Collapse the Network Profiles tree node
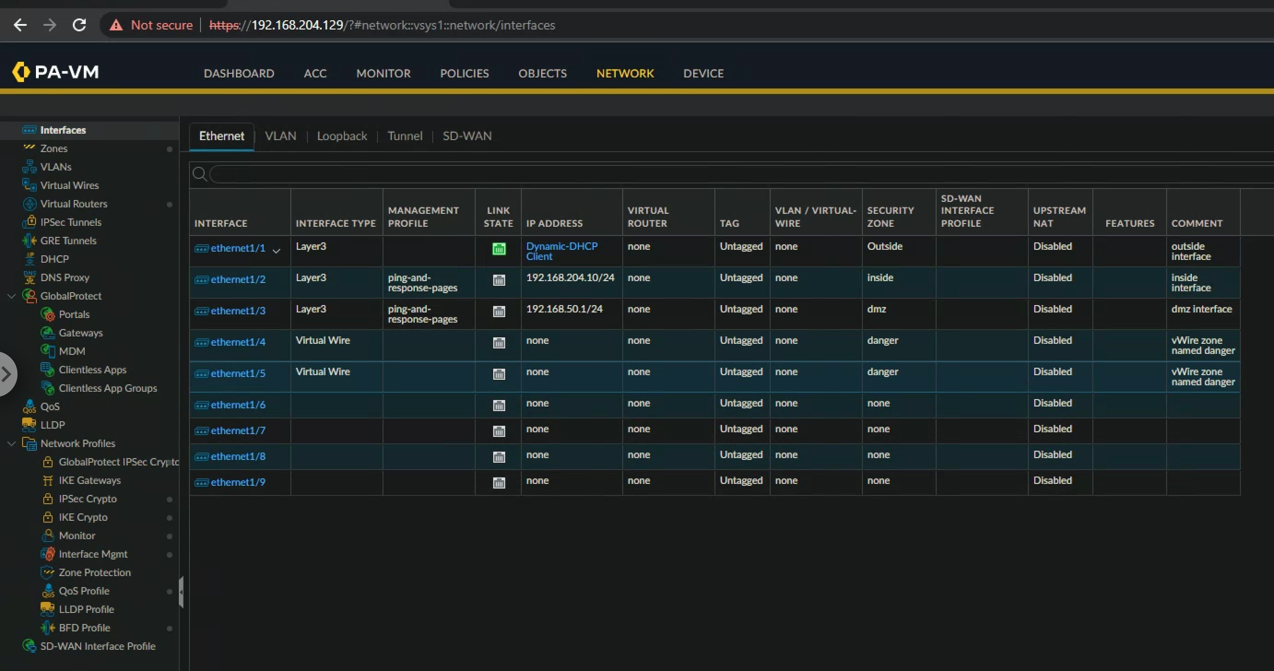Viewport: 1274px width, 671px height. pyautogui.click(x=12, y=443)
